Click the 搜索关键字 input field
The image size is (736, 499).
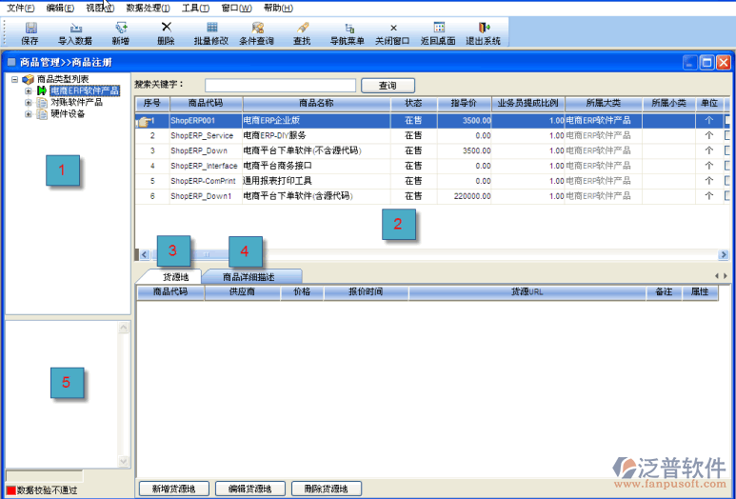[280, 86]
